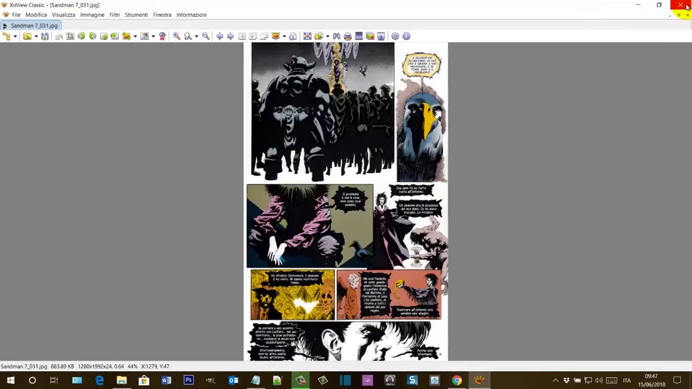Expand the Copy to folder dropdown arrow
Image resolution: width=692 pixels, height=389 pixels.
(328, 36)
